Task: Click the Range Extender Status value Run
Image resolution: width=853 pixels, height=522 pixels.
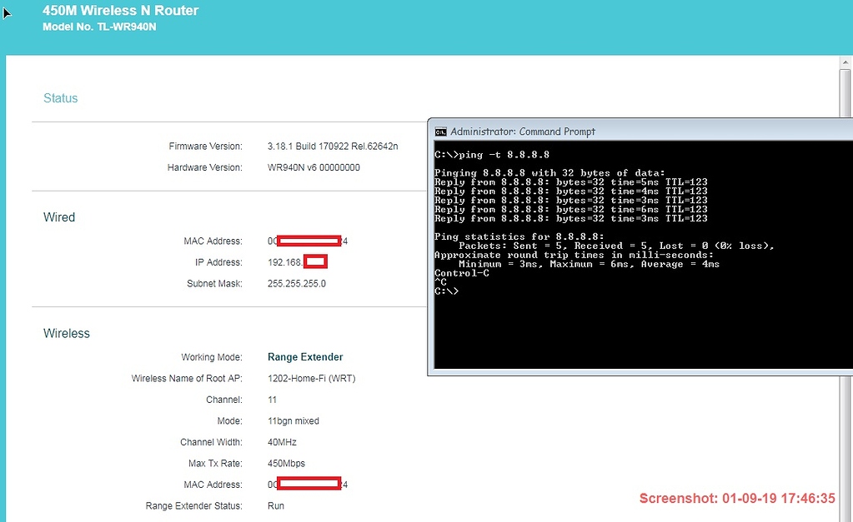Action: tap(275, 506)
